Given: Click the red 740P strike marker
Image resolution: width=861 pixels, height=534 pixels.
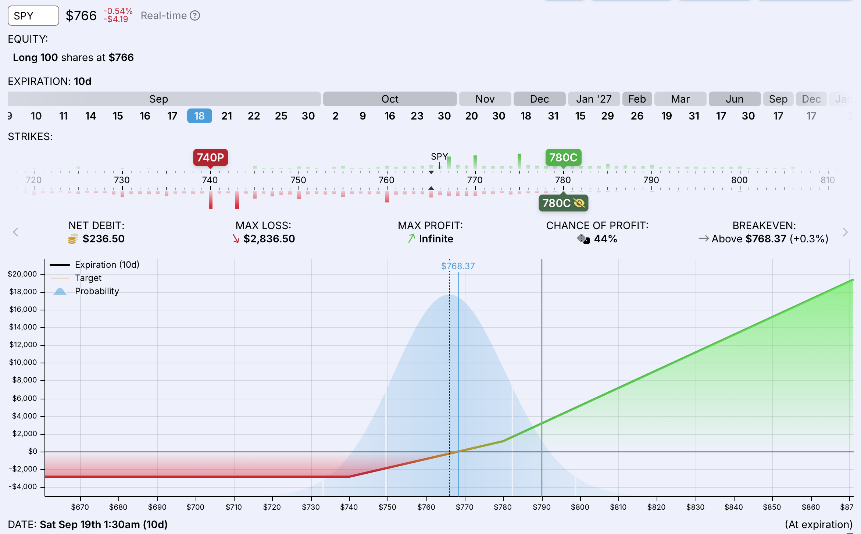Looking at the screenshot, I should pos(211,158).
